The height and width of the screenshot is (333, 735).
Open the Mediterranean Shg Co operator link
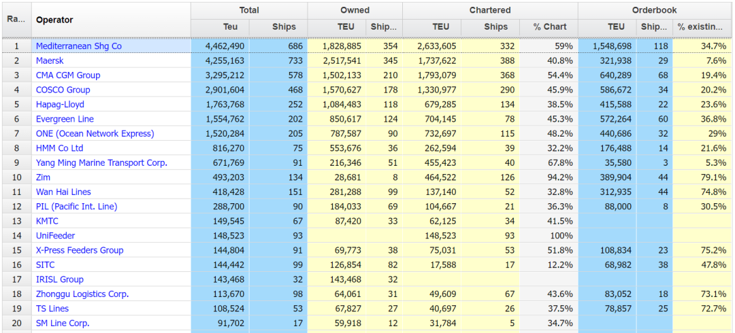pyautogui.click(x=79, y=46)
